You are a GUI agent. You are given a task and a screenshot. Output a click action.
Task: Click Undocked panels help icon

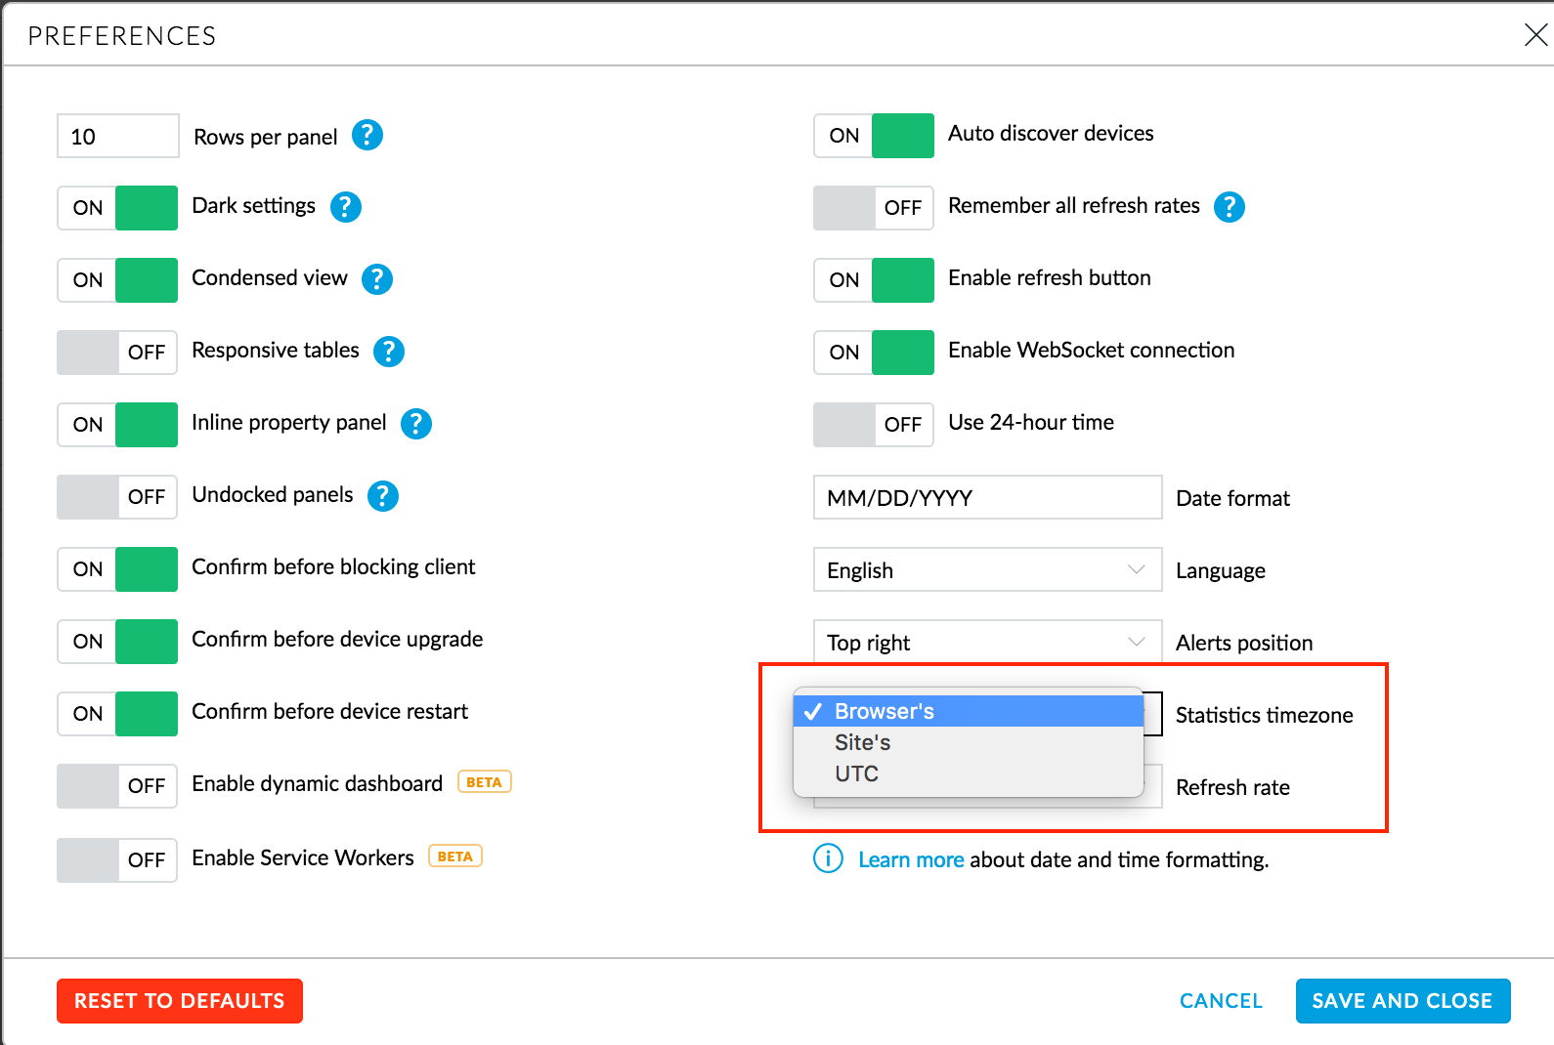coord(383,496)
